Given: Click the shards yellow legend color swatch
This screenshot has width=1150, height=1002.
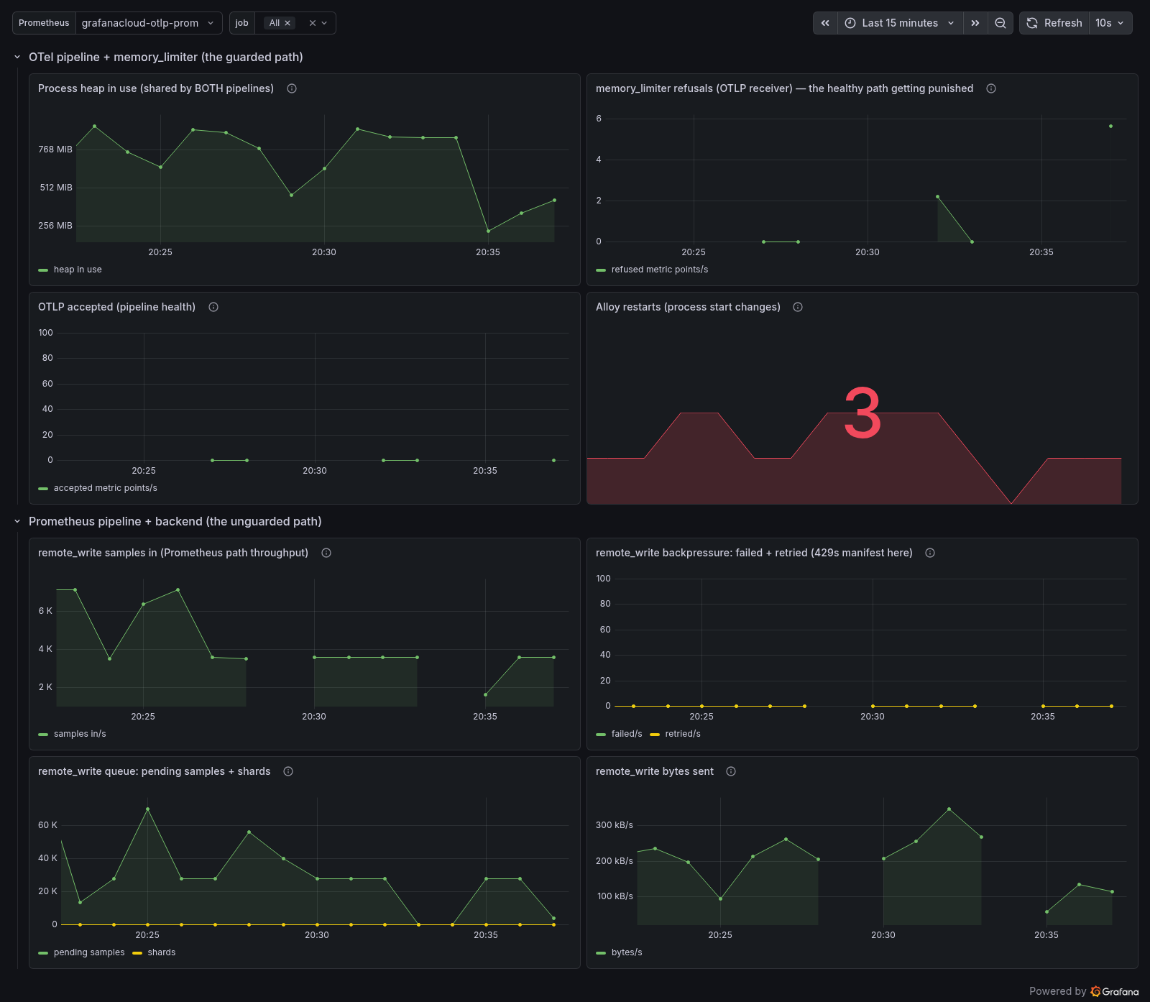Looking at the screenshot, I should (137, 953).
